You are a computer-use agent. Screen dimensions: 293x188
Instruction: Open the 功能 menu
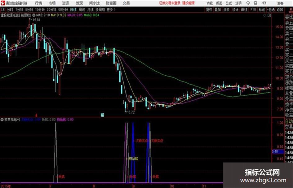(x=210, y=3)
